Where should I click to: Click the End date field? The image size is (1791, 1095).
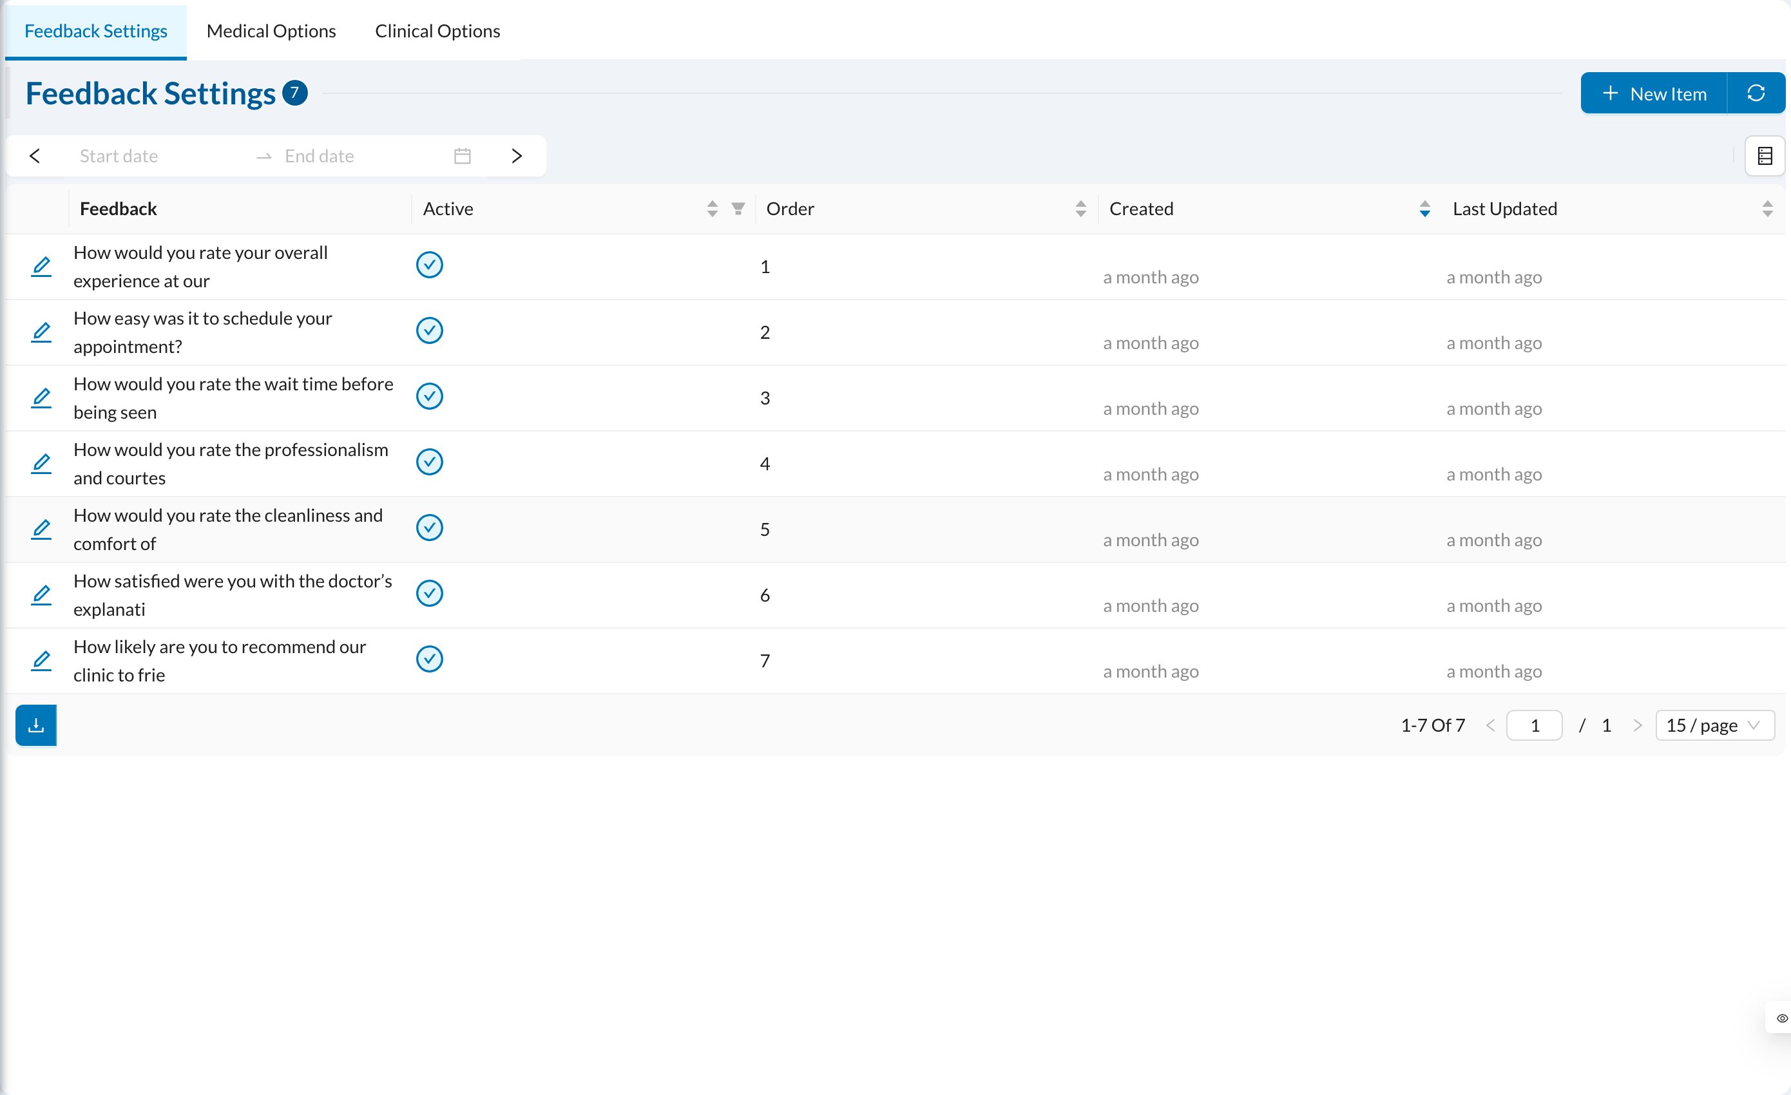[363, 155]
